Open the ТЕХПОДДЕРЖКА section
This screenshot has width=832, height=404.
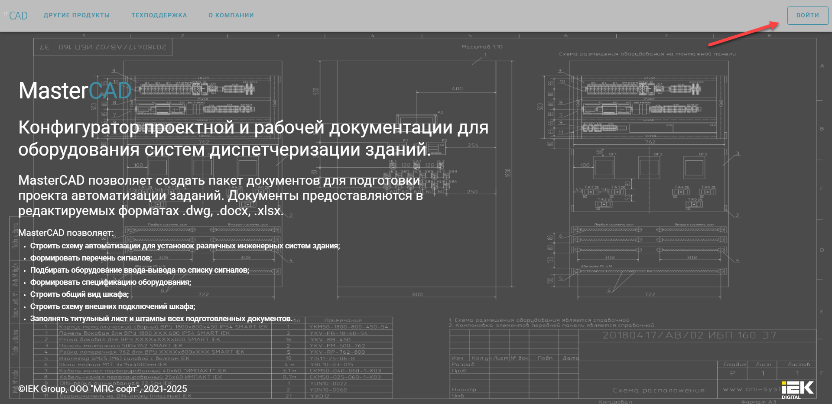(x=159, y=15)
